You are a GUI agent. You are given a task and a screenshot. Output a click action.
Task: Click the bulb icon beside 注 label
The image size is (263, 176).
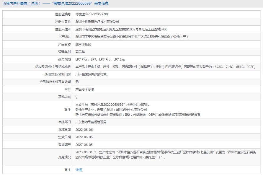[66, 170]
